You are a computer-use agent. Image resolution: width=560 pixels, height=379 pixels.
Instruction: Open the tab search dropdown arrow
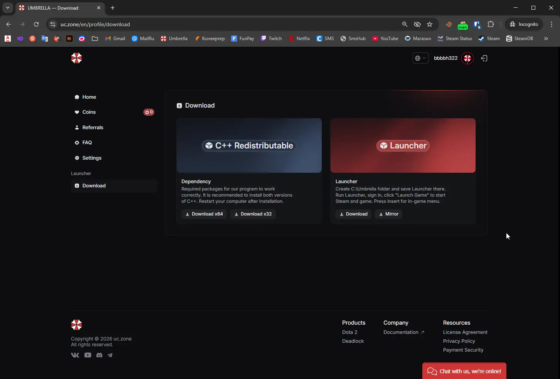pyautogui.click(x=7, y=8)
